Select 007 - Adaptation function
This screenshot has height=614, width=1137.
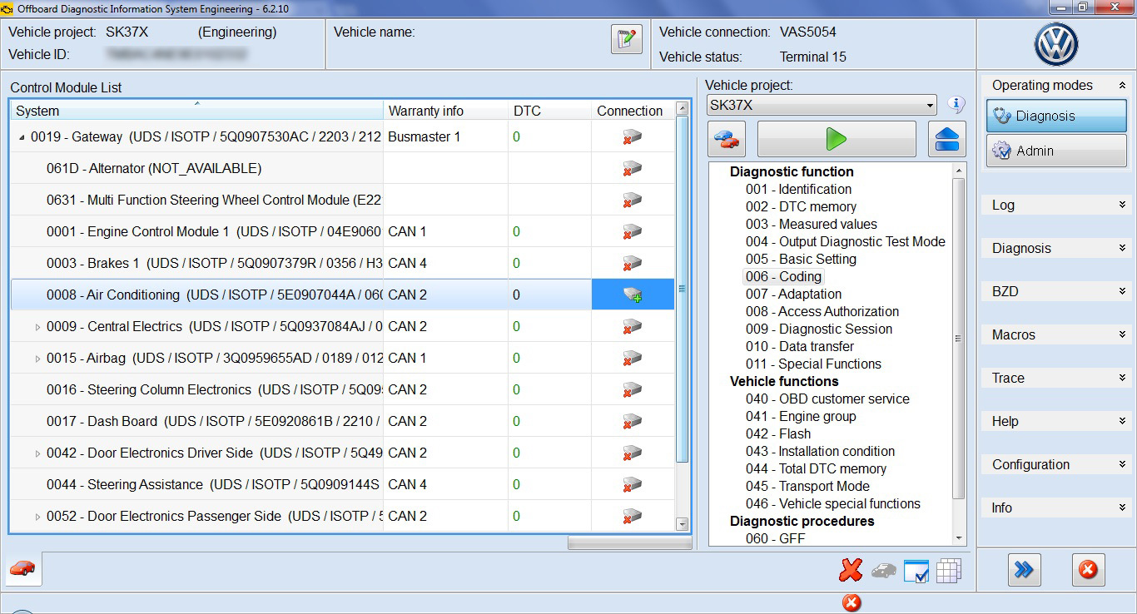click(793, 294)
